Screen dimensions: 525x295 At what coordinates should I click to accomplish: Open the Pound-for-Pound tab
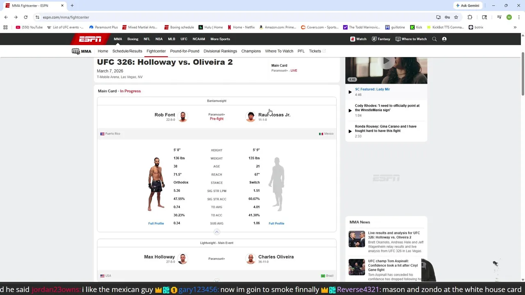tap(185, 51)
